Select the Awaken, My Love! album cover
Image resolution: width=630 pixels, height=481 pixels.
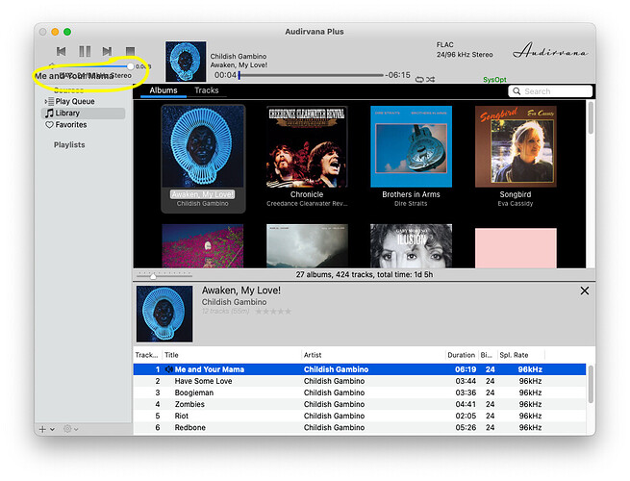203,146
